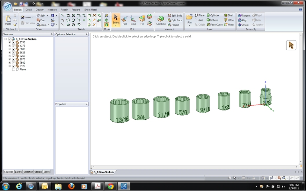This screenshot has height=191, width=306.
Task: Create a Cylinder from the Insert group
Action: (x=213, y=15)
